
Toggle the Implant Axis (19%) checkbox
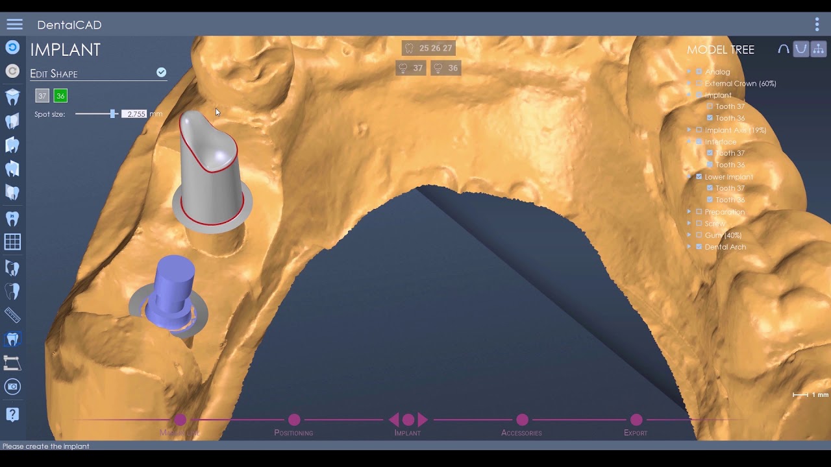(x=699, y=130)
